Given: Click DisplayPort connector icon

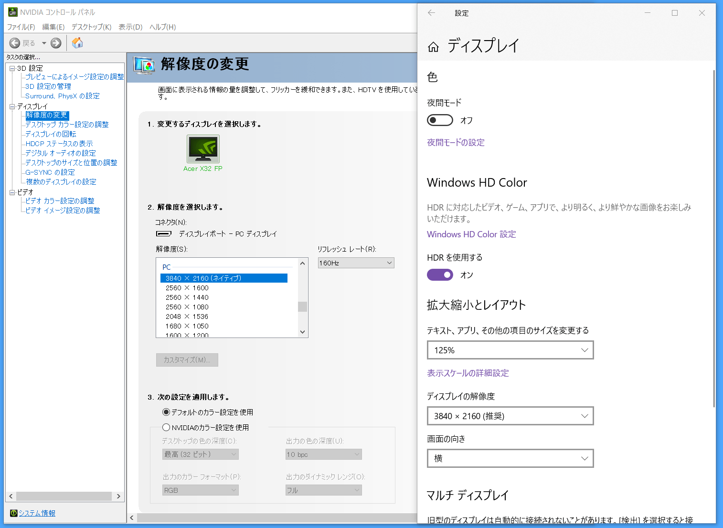Looking at the screenshot, I should 164,234.
